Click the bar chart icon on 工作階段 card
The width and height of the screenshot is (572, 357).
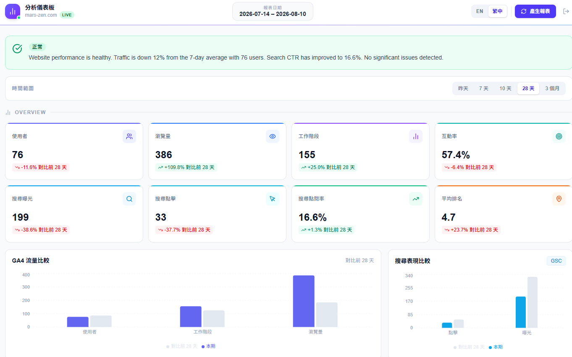(x=416, y=136)
